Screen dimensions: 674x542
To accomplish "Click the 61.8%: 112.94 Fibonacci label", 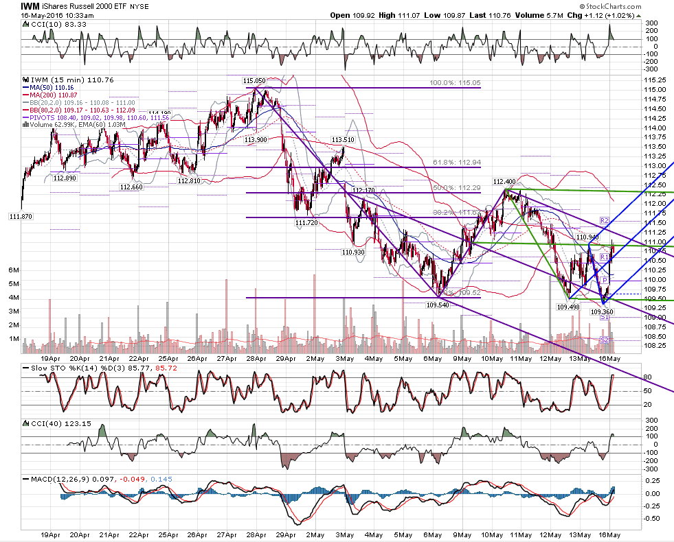I will click(x=457, y=162).
